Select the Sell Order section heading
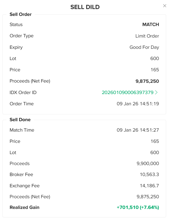The height and width of the screenshot is (221, 173). point(21,15)
